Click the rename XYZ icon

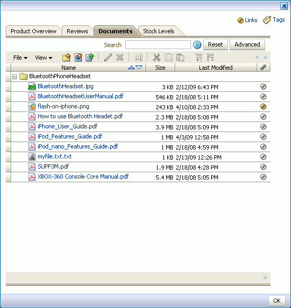[138, 58]
